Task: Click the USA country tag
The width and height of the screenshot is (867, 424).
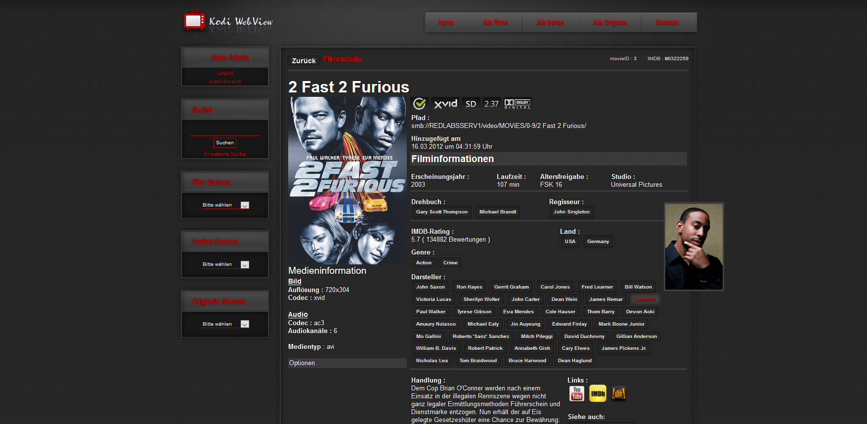Action: click(570, 242)
